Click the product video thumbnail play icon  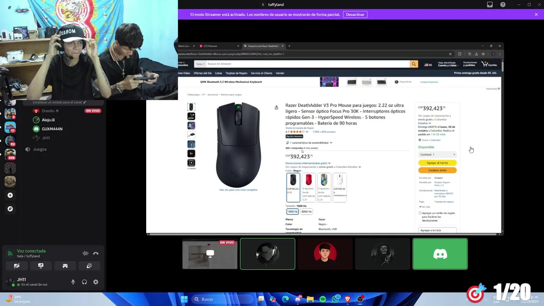(x=191, y=163)
